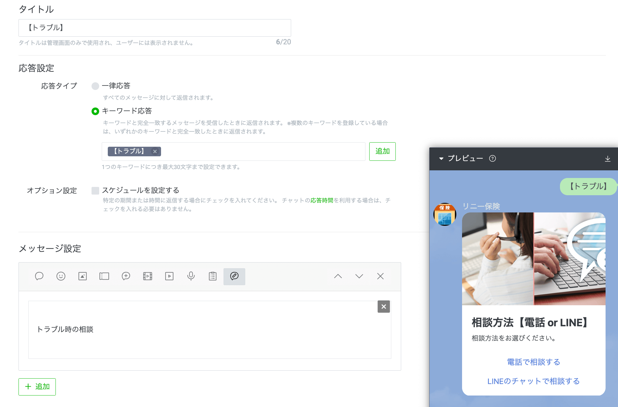
Task: Select the キーワード応答 radio button
Action: coord(95,111)
